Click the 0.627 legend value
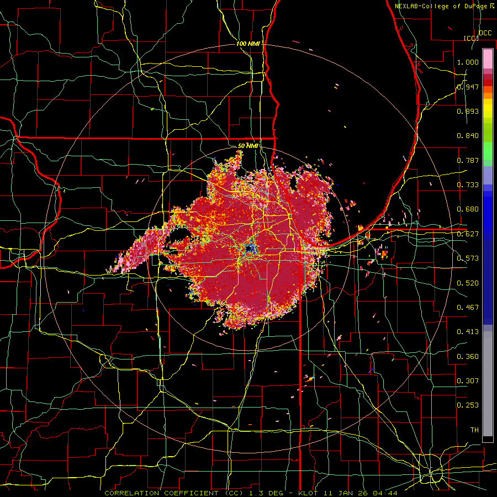Viewport: 497px width, 497px height. 468,234
